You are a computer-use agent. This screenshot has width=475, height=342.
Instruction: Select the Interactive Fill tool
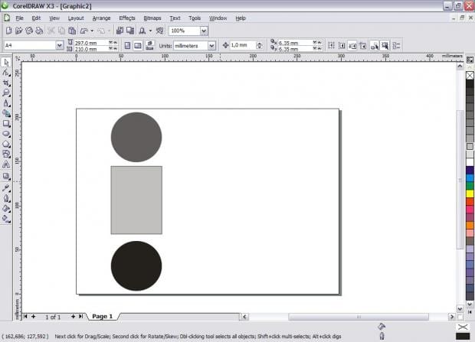pos(6,219)
